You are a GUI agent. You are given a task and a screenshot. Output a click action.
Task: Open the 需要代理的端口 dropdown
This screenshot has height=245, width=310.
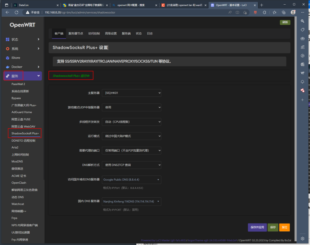tap(131, 151)
